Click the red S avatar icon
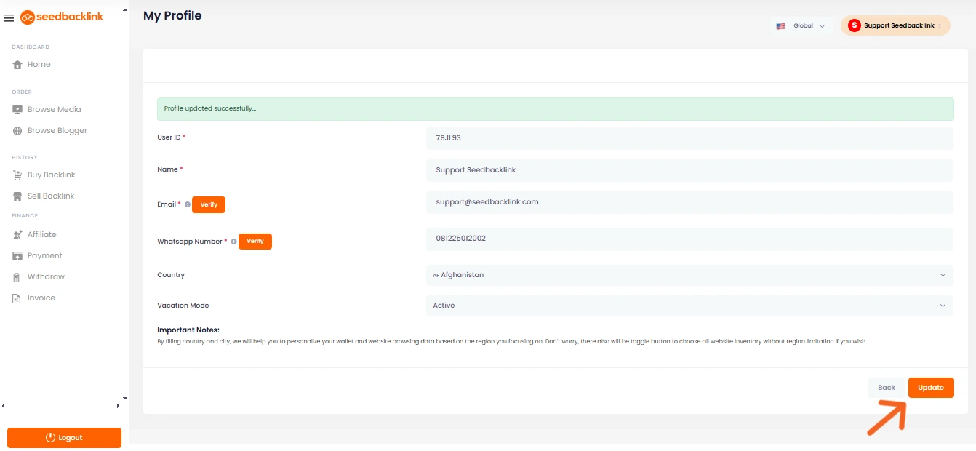 (854, 25)
